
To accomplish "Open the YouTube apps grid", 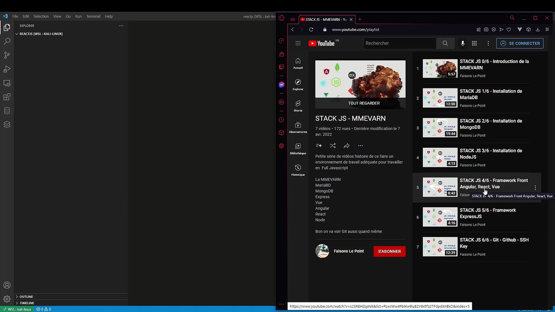I will click(x=474, y=43).
